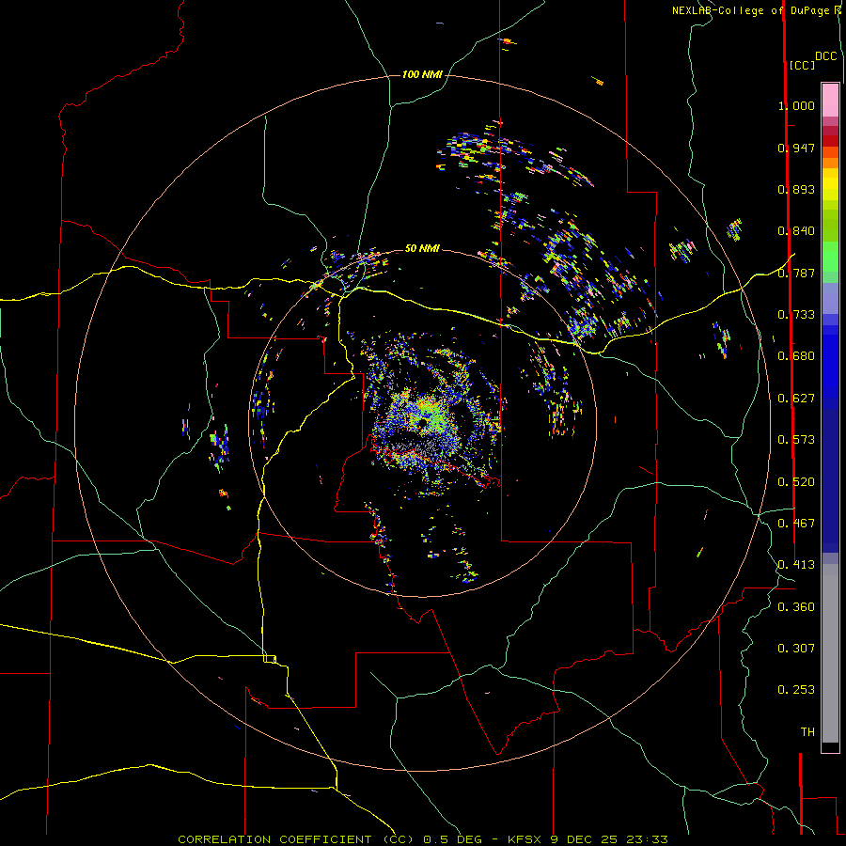Click the 0.520 legend value
This screenshot has width=846, height=846.
[796, 482]
